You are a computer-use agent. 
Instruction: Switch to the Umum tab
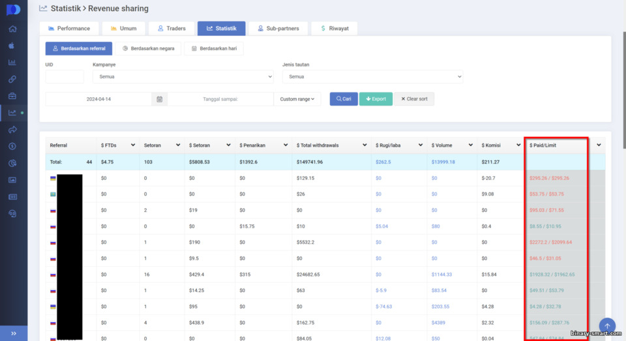coord(123,28)
